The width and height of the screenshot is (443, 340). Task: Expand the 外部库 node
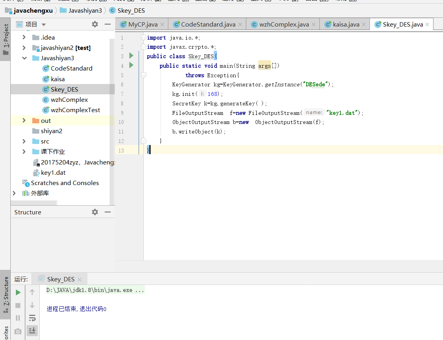click(14, 193)
